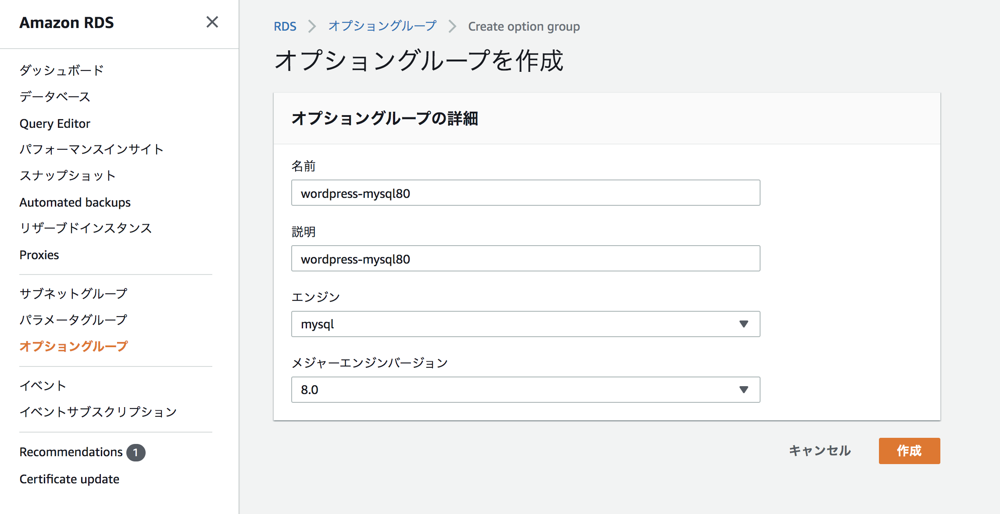Go to データベース page
Viewport: 1000px width, 514px height.
55,97
